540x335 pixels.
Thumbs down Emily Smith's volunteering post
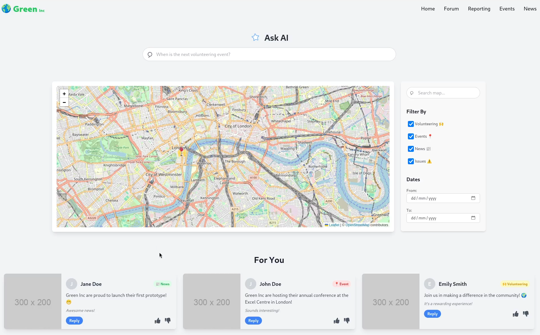(526, 314)
